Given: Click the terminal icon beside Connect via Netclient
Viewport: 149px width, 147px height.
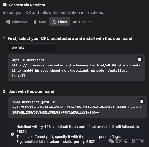Looking at the screenshot, I should click(5, 5).
